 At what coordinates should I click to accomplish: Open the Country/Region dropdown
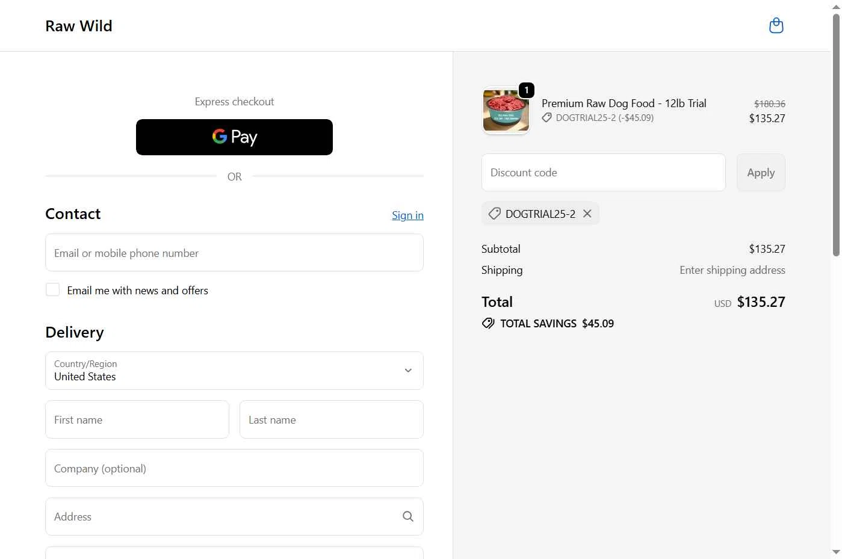[x=234, y=371]
